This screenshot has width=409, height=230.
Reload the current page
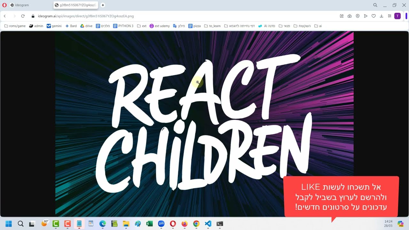click(x=23, y=16)
